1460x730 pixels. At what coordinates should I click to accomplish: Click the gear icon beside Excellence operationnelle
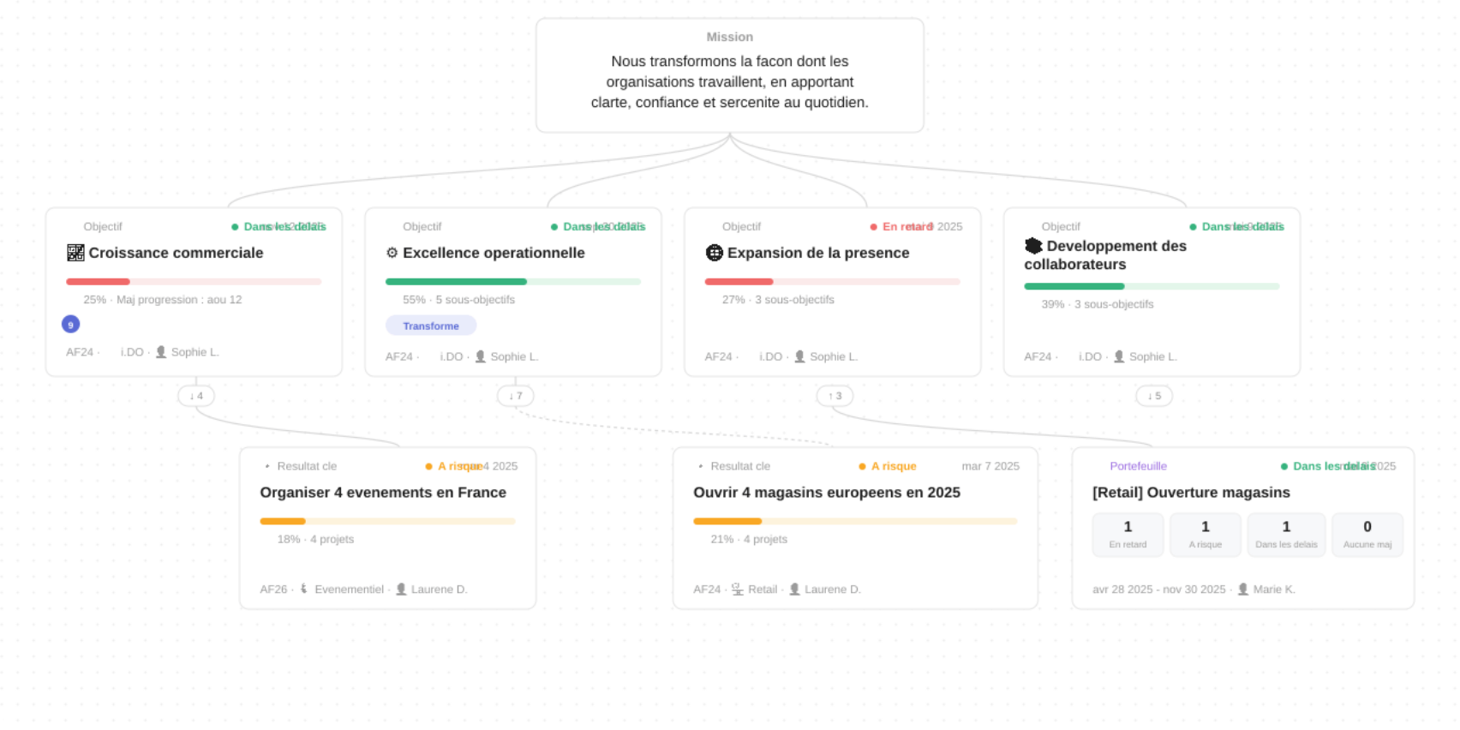coord(392,253)
